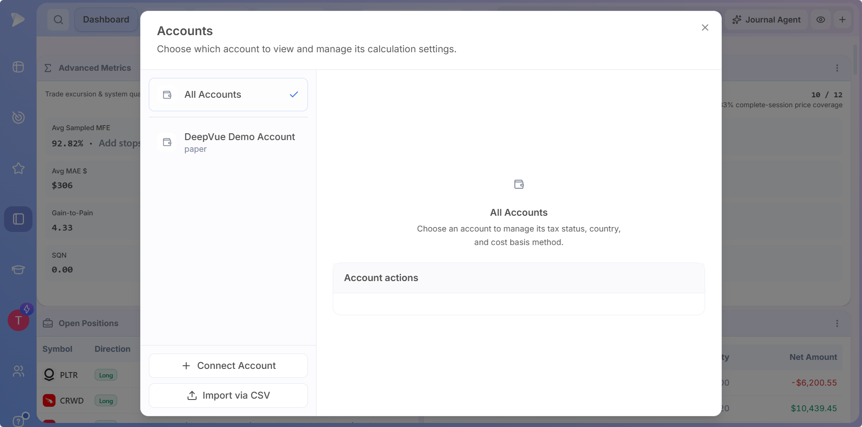This screenshot has height=427, width=862.
Task: Click the plus icon in top bar
Action: click(842, 19)
